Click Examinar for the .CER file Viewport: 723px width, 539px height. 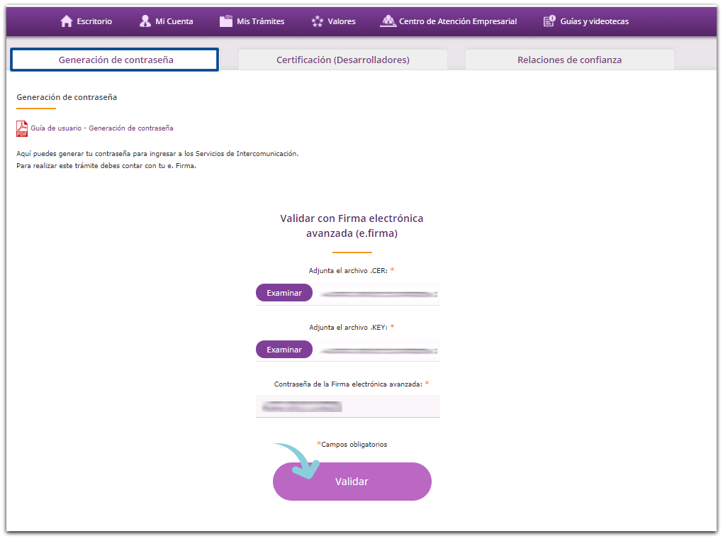tap(284, 293)
